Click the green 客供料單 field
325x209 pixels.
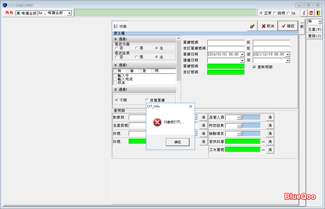pyautogui.click(x=242, y=142)
